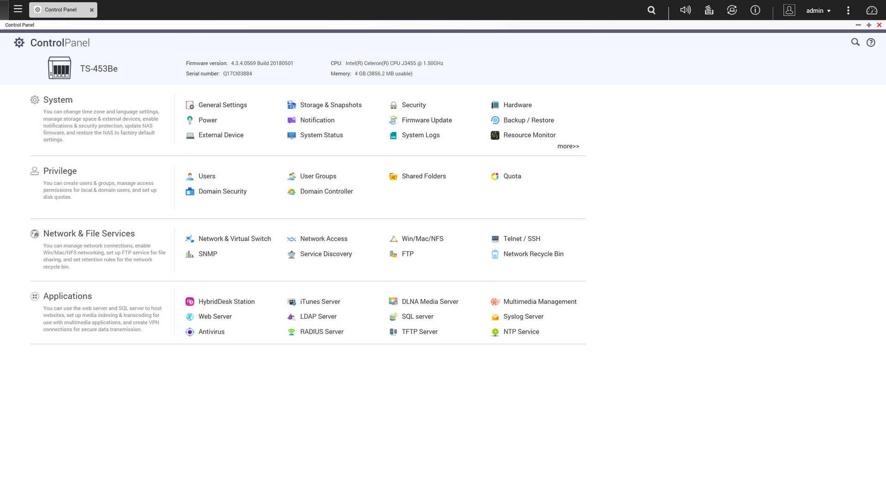The image size is (886, 495).
Task: Expand the admin user dropdown
Action: tap(818, 11)
